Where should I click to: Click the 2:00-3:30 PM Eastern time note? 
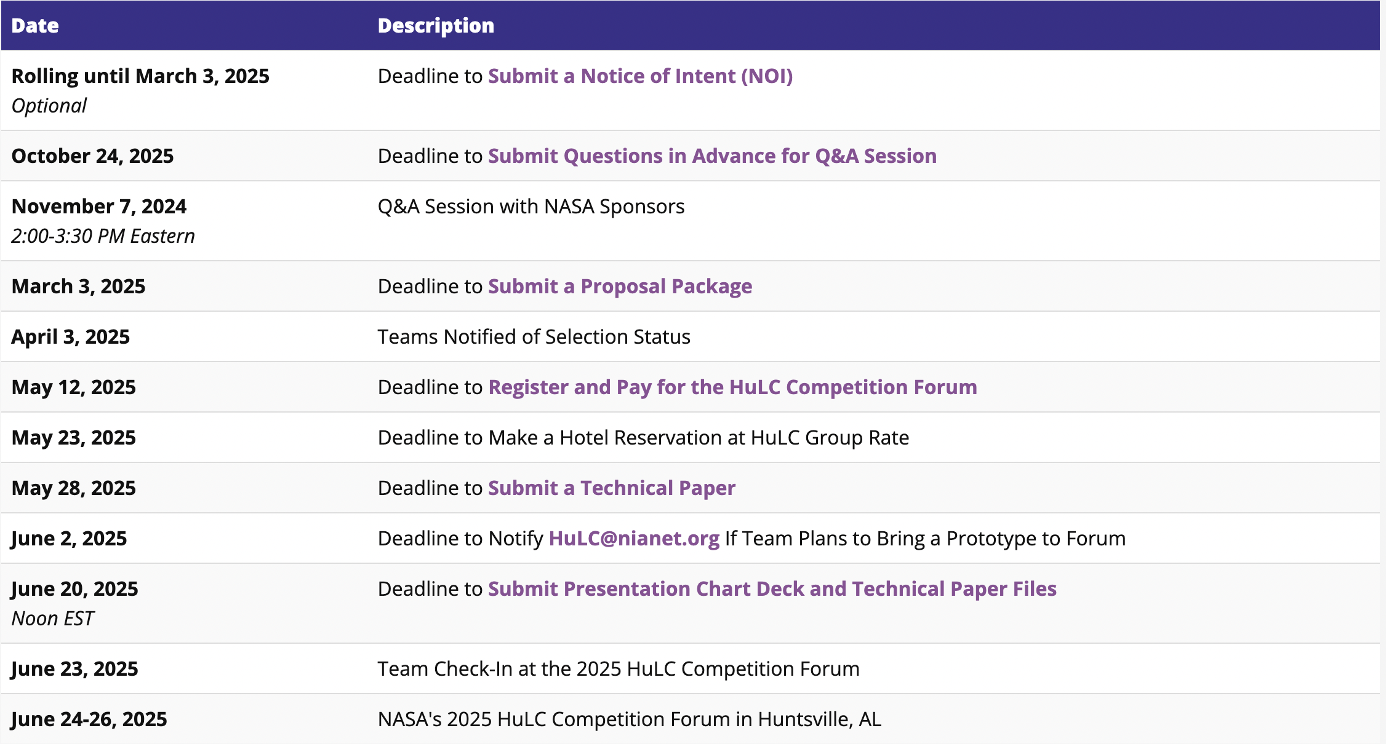point(103,236)
